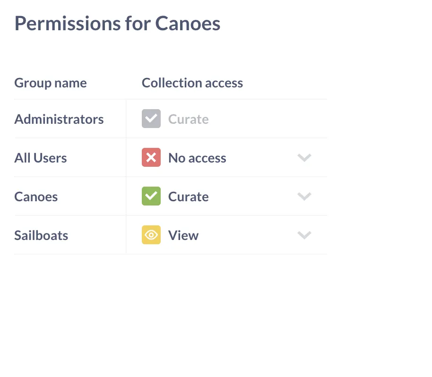Expand the access dropdown for All Users
Screen dimensions: 432x377
[304, 157]
